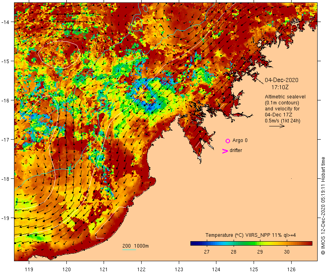Click the 'and velocity for' text line
This screenshot has height=272, width=328.
(x=282, y=108)
